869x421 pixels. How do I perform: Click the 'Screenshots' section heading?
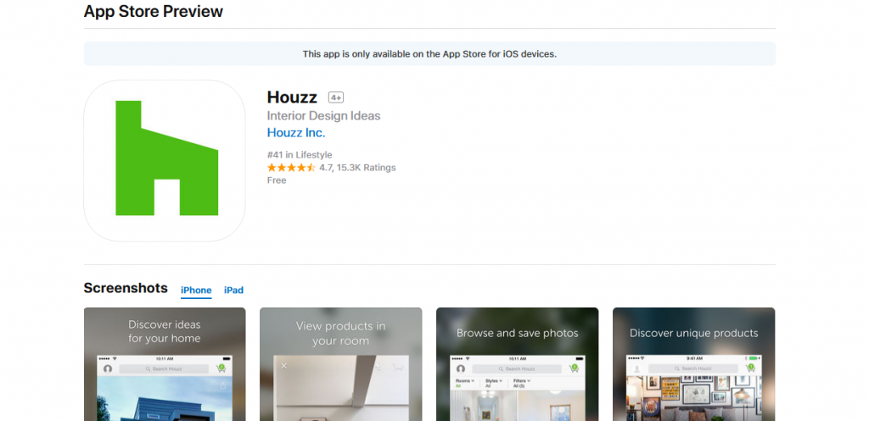point(126,288)
